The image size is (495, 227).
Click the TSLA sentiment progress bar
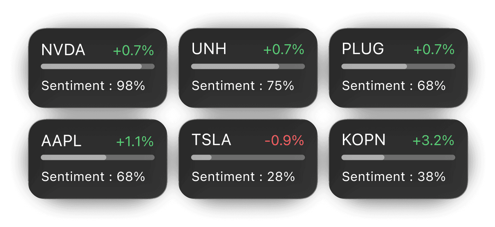[248, 157]
